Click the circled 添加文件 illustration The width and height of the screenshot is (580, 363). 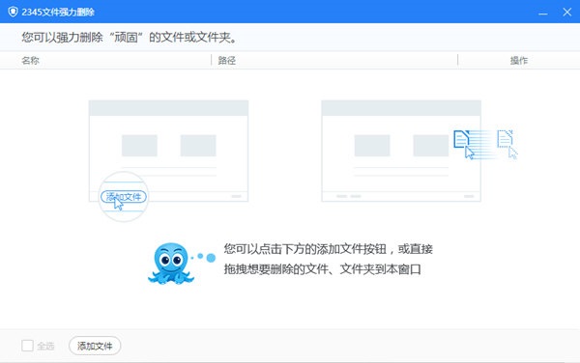click(x=124, y=196)
